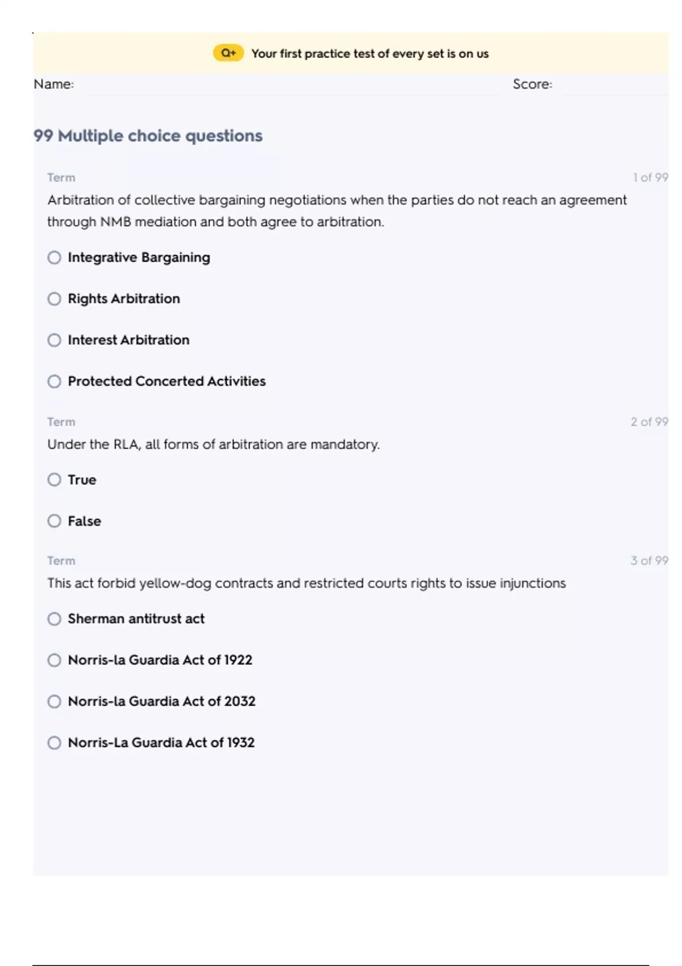Select the Sherman antitrust act option
This screenshot has width=682, height=966.
pyautogui.click(x=55, y=619)
